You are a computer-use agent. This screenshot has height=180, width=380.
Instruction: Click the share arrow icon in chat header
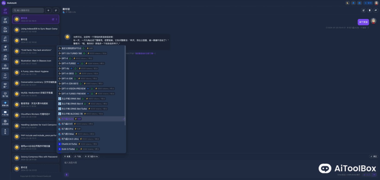376,10
